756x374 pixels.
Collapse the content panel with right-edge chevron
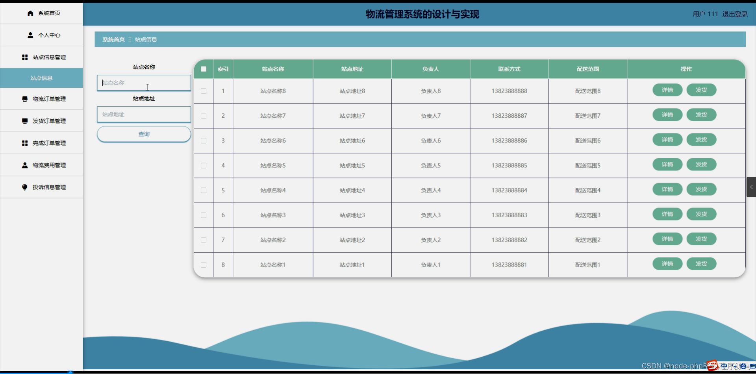[751, 187]
